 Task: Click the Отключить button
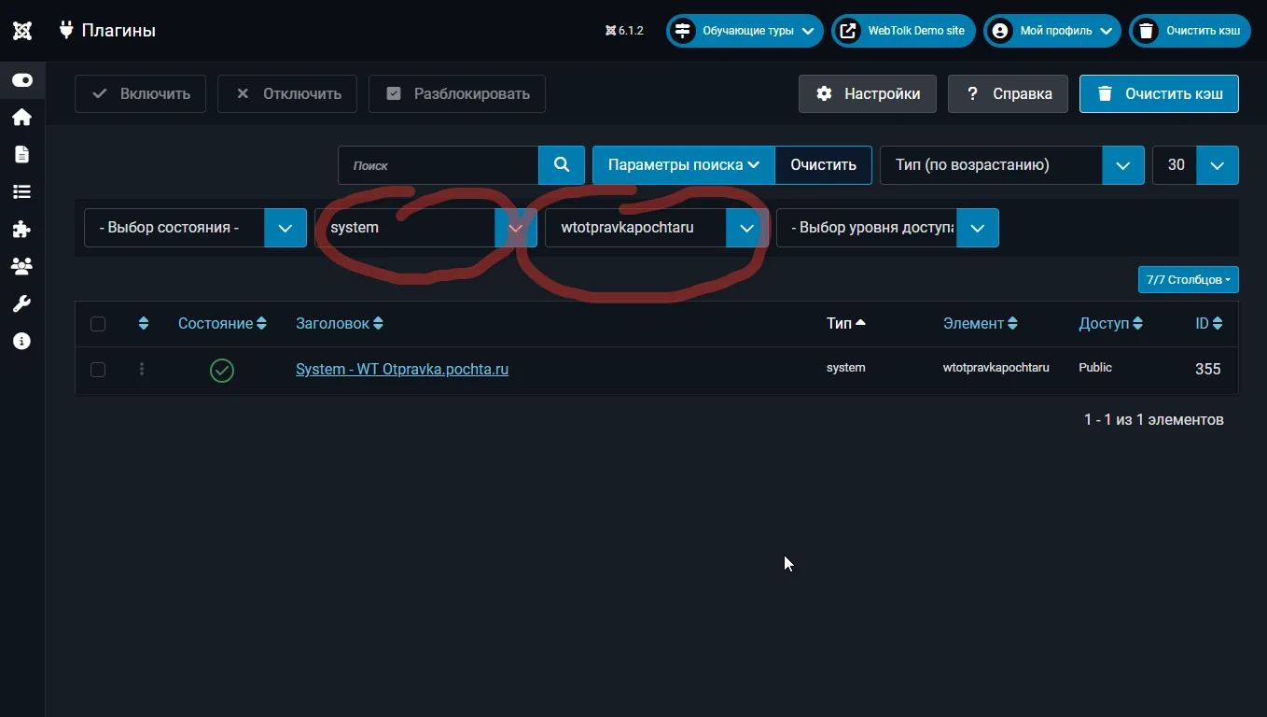(x=287, y=94)
